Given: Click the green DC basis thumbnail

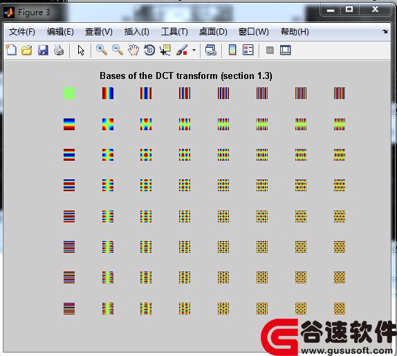Looking at the screenshot, I should 69,93.
